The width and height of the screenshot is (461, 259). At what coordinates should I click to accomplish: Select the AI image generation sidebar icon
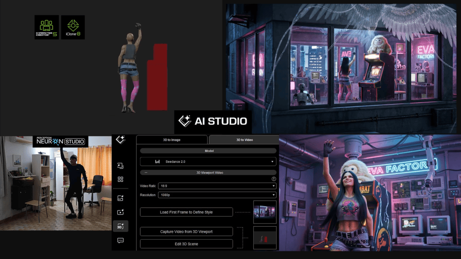coord(120,198)
